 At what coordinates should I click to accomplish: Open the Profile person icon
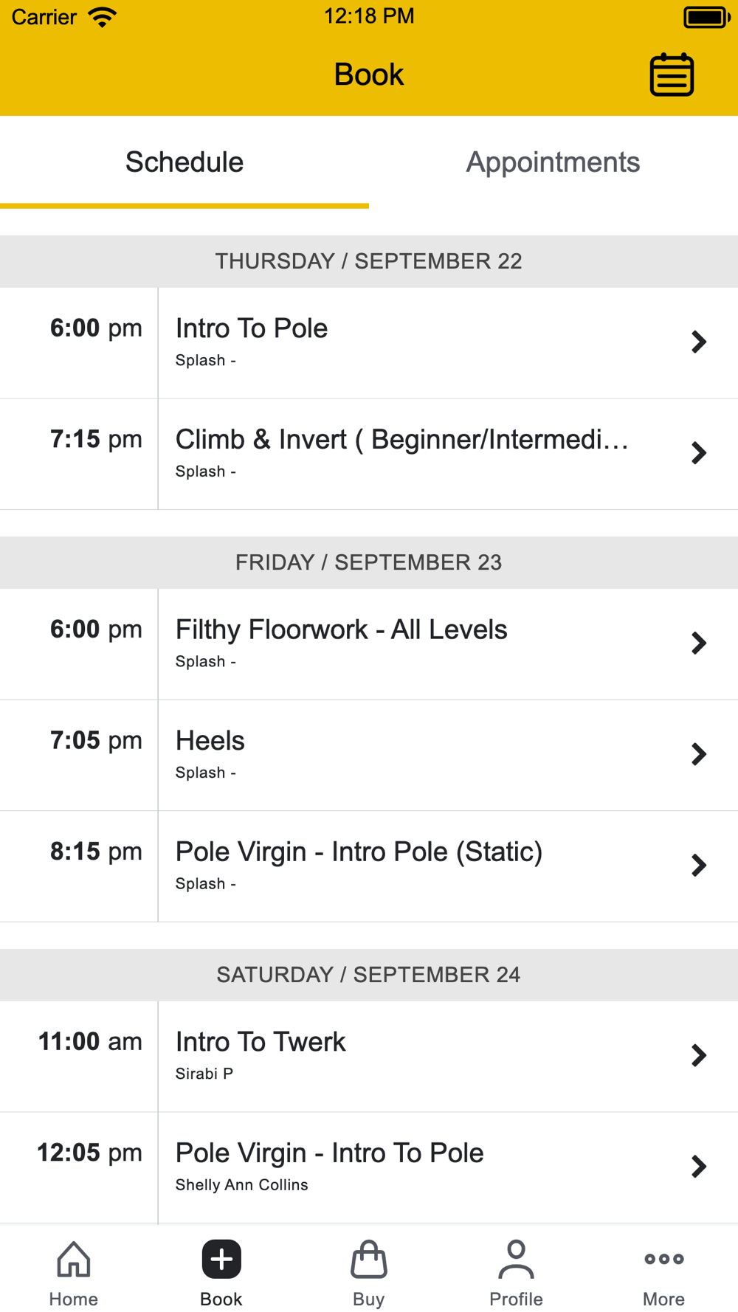[x=517, y=1259]
